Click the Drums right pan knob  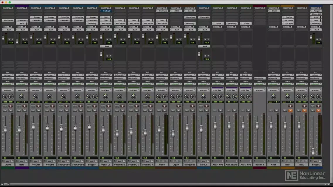point(11,97)
